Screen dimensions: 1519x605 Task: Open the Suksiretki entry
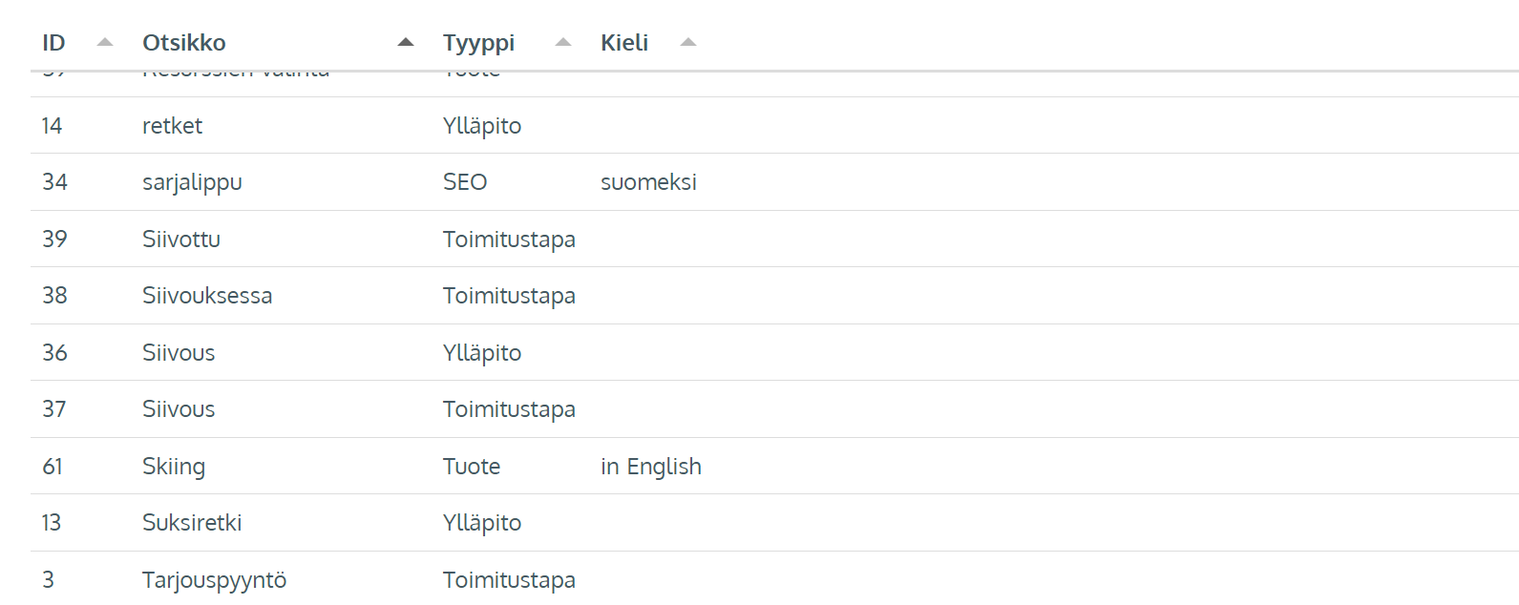(774, 523)
